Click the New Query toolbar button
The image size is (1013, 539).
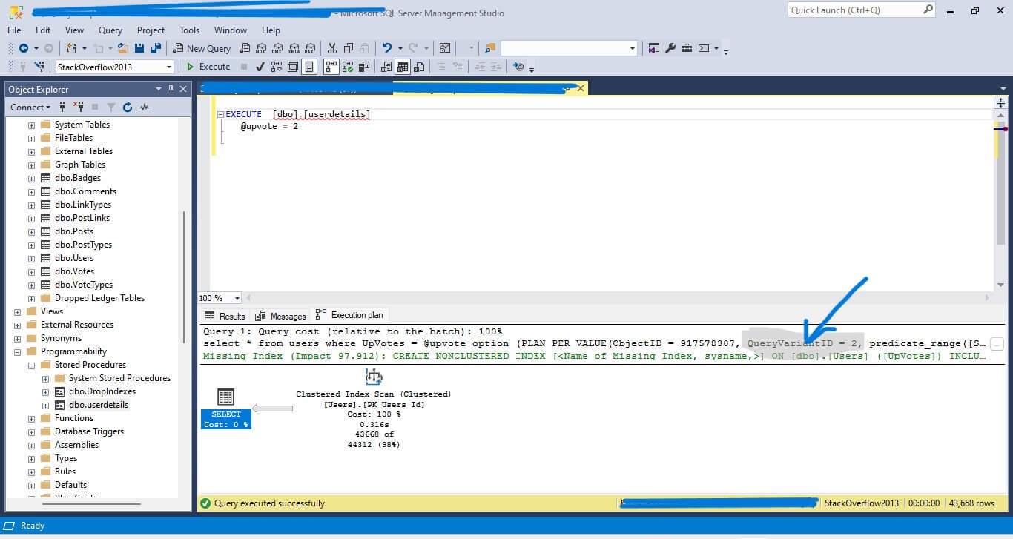click(x=202, y=48)
